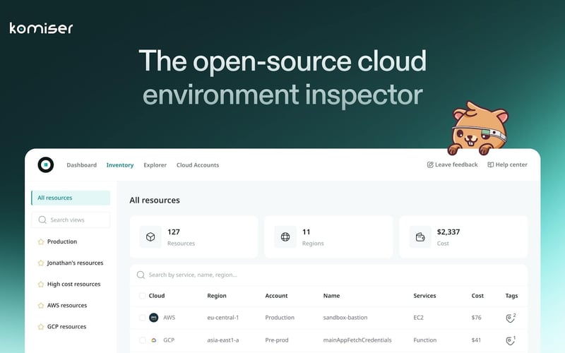Click the eu-central-1 region cell
This screenshot has width=565, height=353.
(222, 318)
